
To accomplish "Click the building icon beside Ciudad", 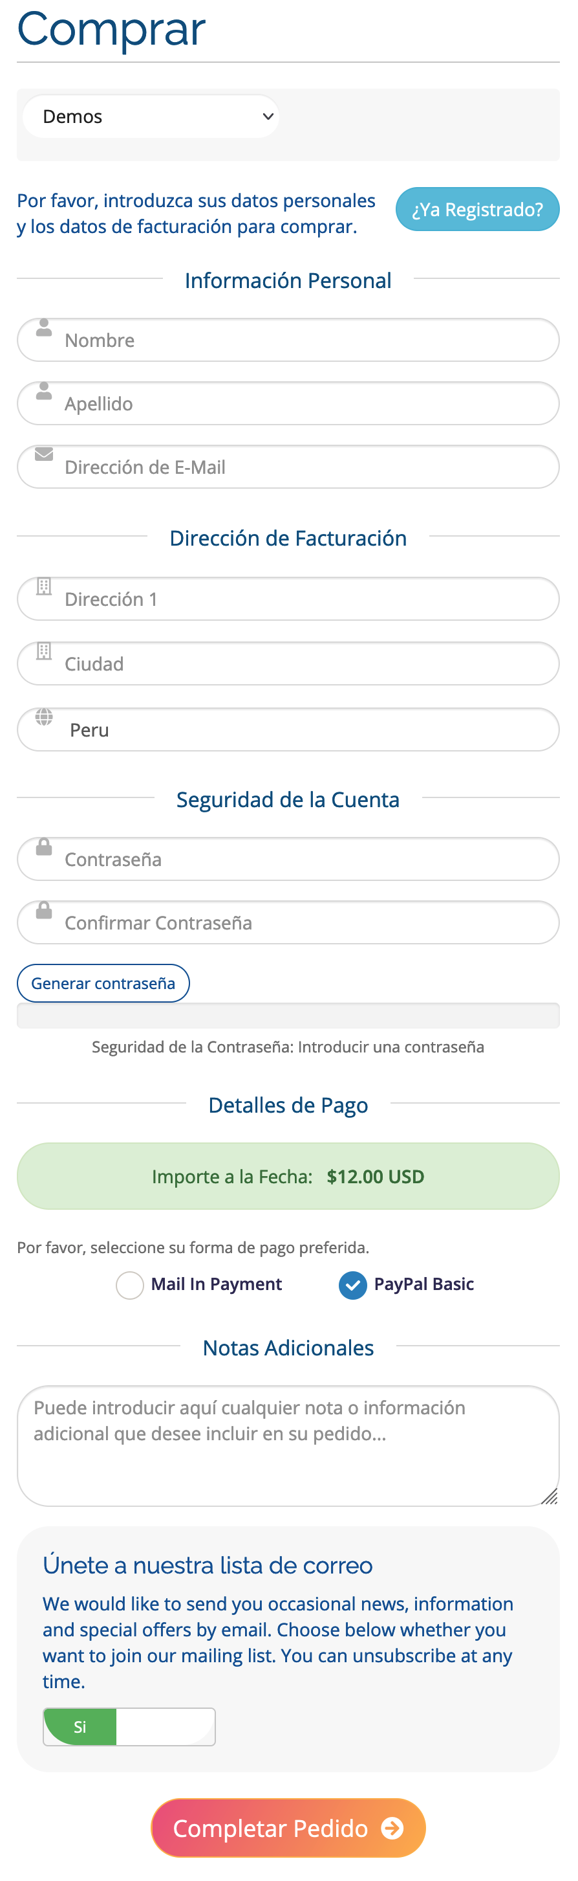I will [x=44, y=651].
